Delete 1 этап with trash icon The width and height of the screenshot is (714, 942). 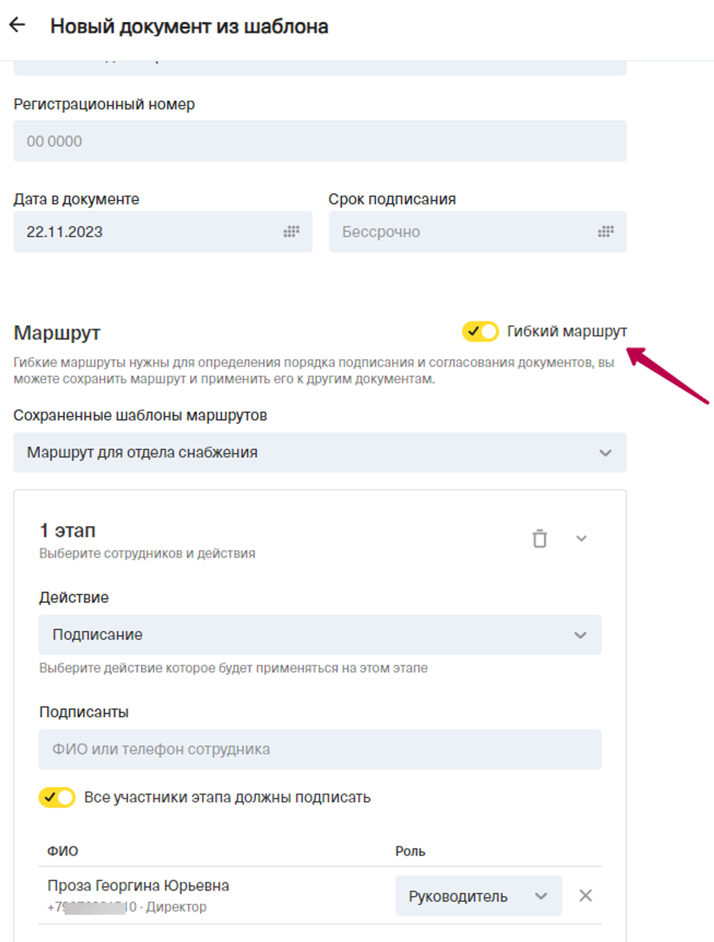click(540, 539)
